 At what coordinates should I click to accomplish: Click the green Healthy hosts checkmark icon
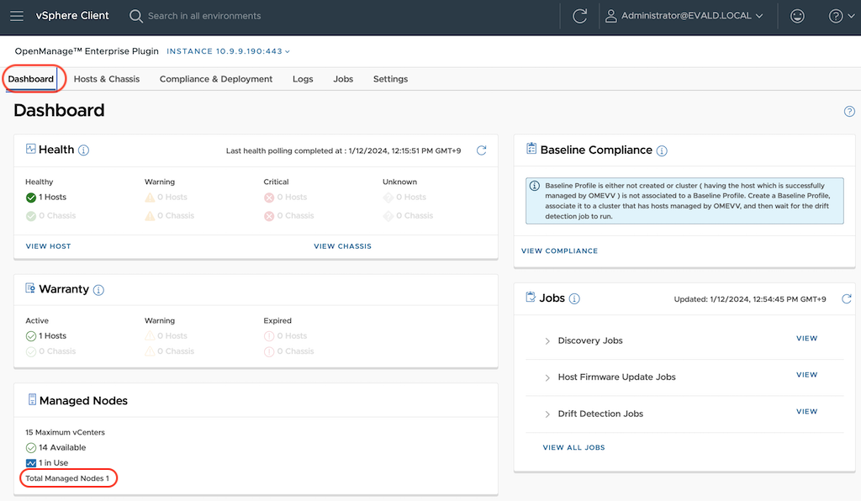pyautogui.click(x=31, y=198)
